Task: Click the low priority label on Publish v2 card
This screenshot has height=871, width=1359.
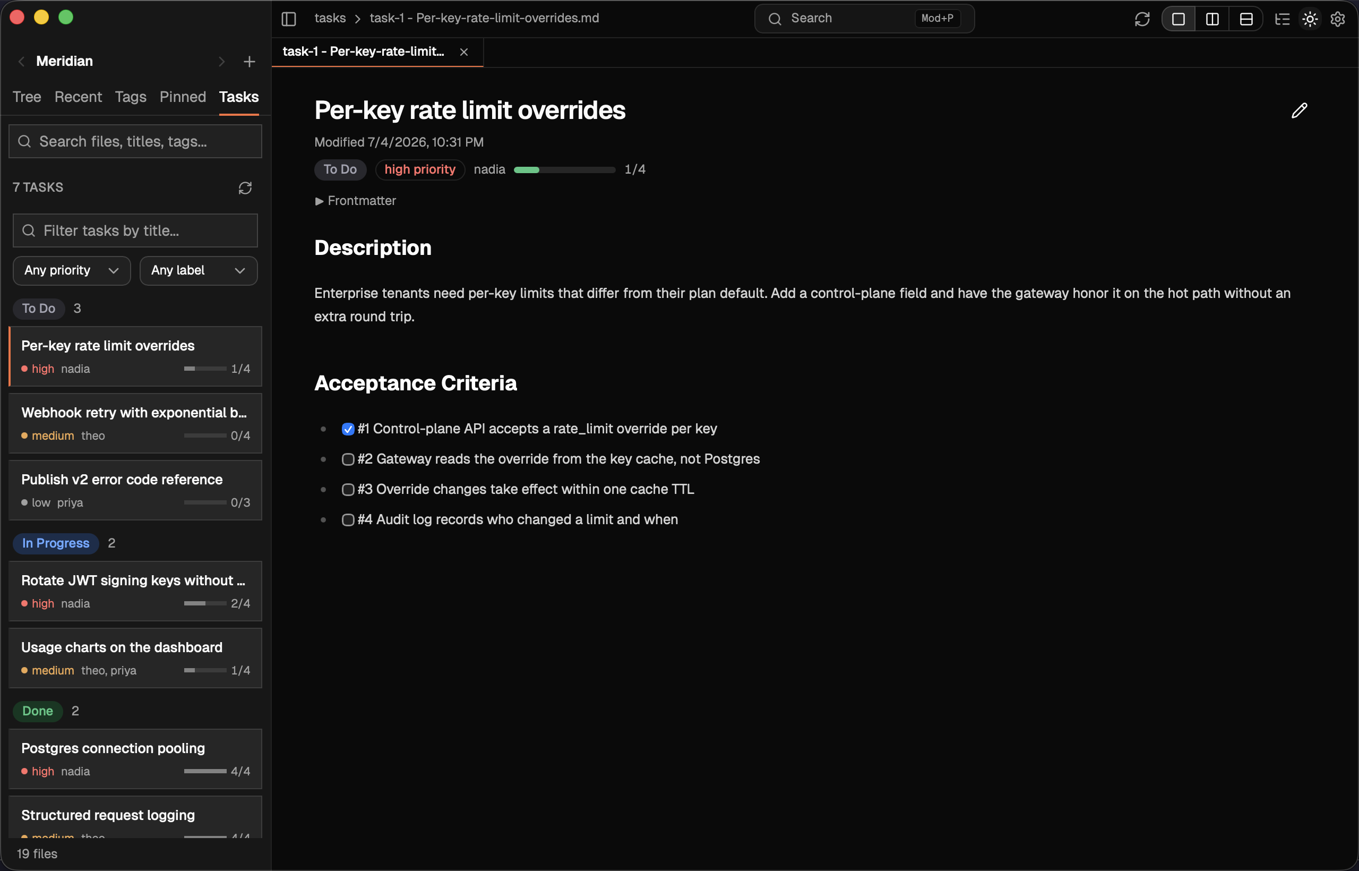Action: pos(41,503)
